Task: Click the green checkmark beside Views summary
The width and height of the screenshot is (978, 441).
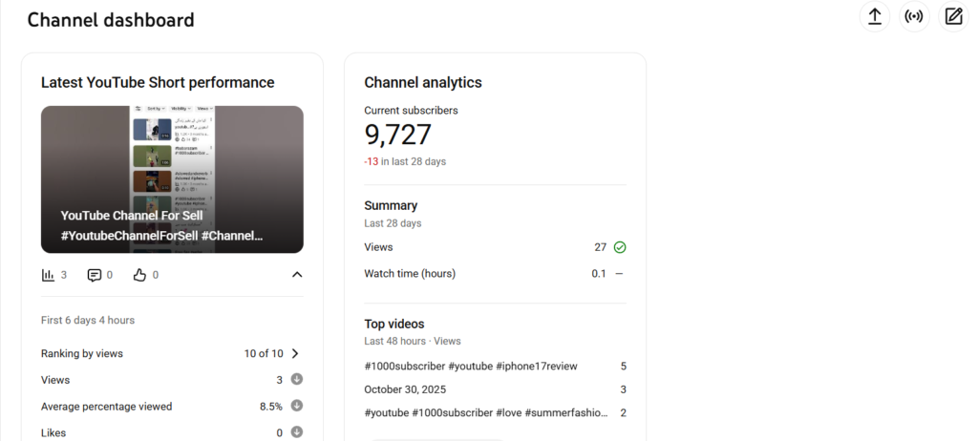Action: click(x=620, y=247)
